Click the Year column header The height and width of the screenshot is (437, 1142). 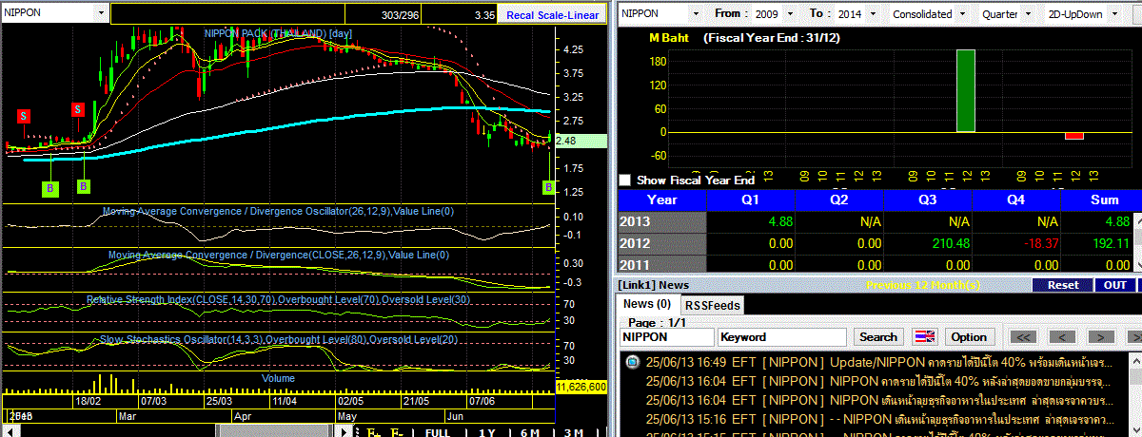pyautogui.click(x=662, y=200)
